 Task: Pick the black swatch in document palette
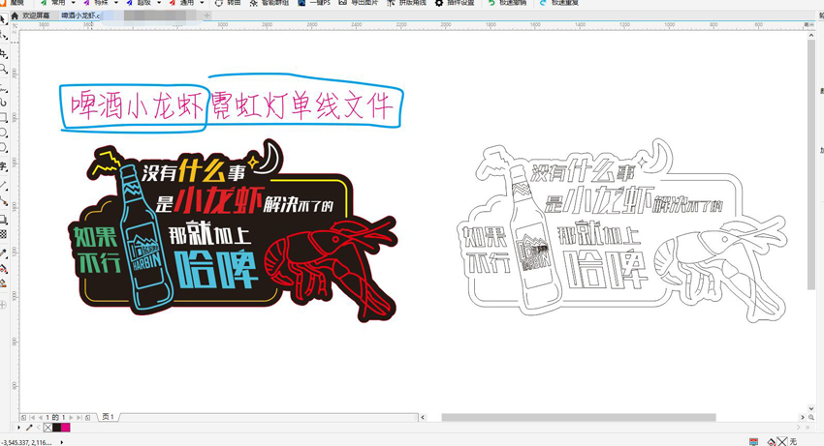(56, 428)
